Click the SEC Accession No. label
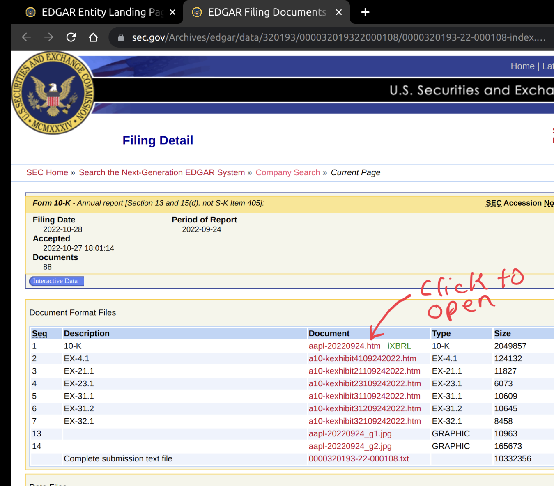This screenshot has width=554, height=486. [520, 203]
